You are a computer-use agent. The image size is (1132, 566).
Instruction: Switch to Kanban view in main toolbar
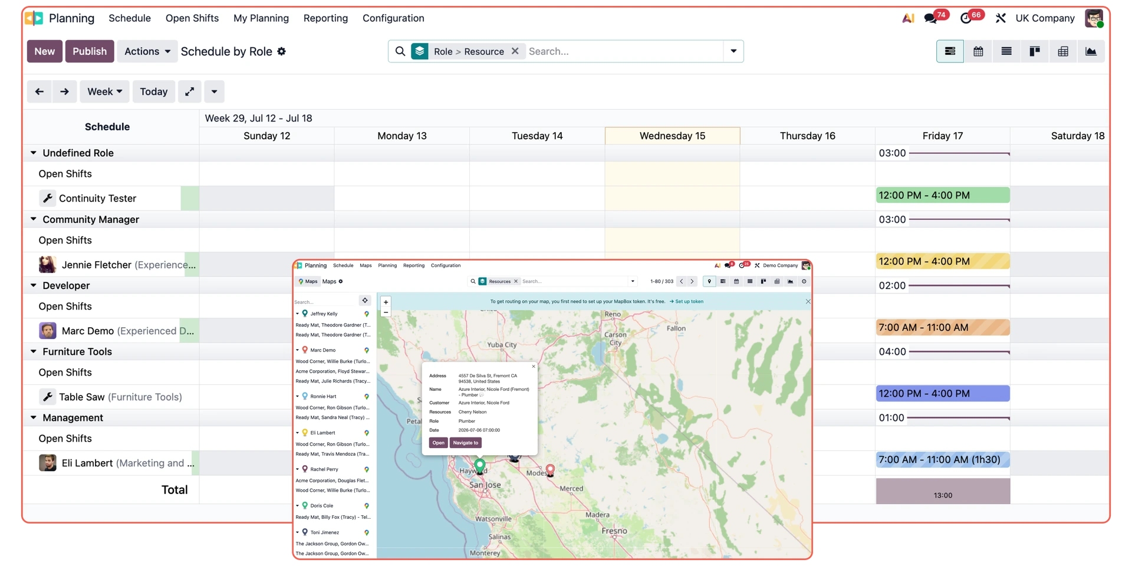click(x=1035, y=51)
